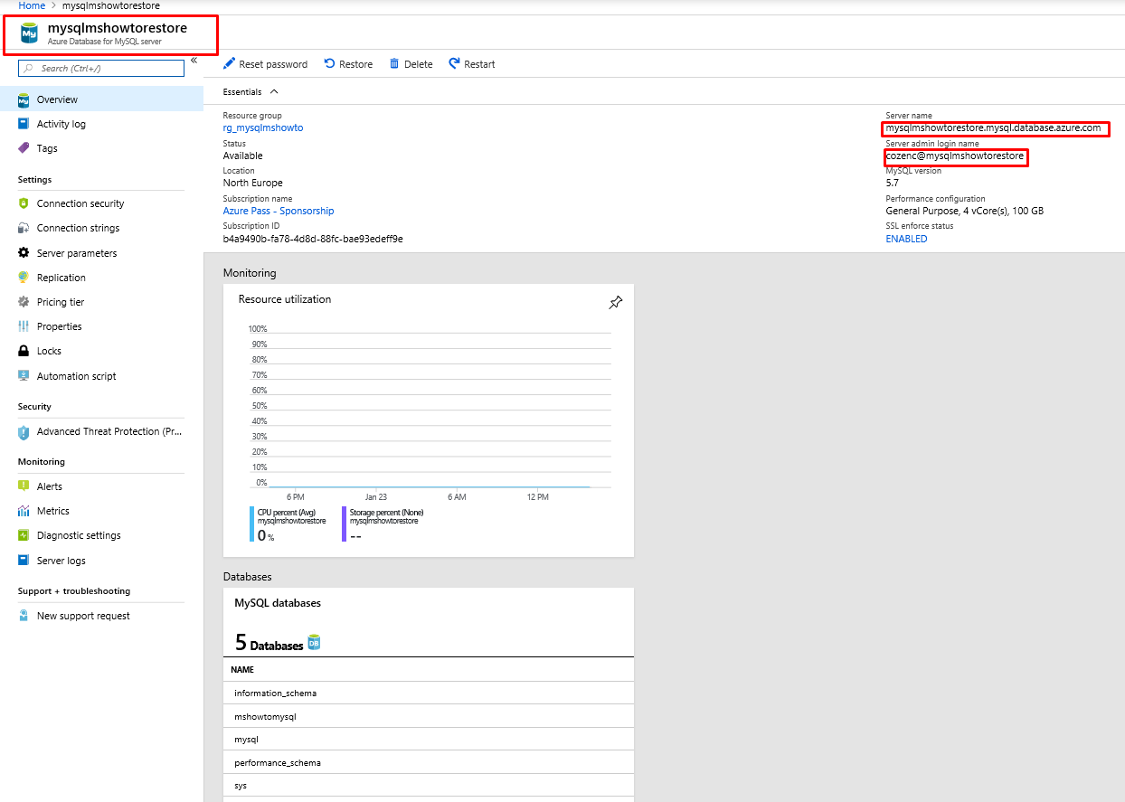1125x802 pixels.
Task: Open the Overview menu item
Action: click(x=101, y=99)
